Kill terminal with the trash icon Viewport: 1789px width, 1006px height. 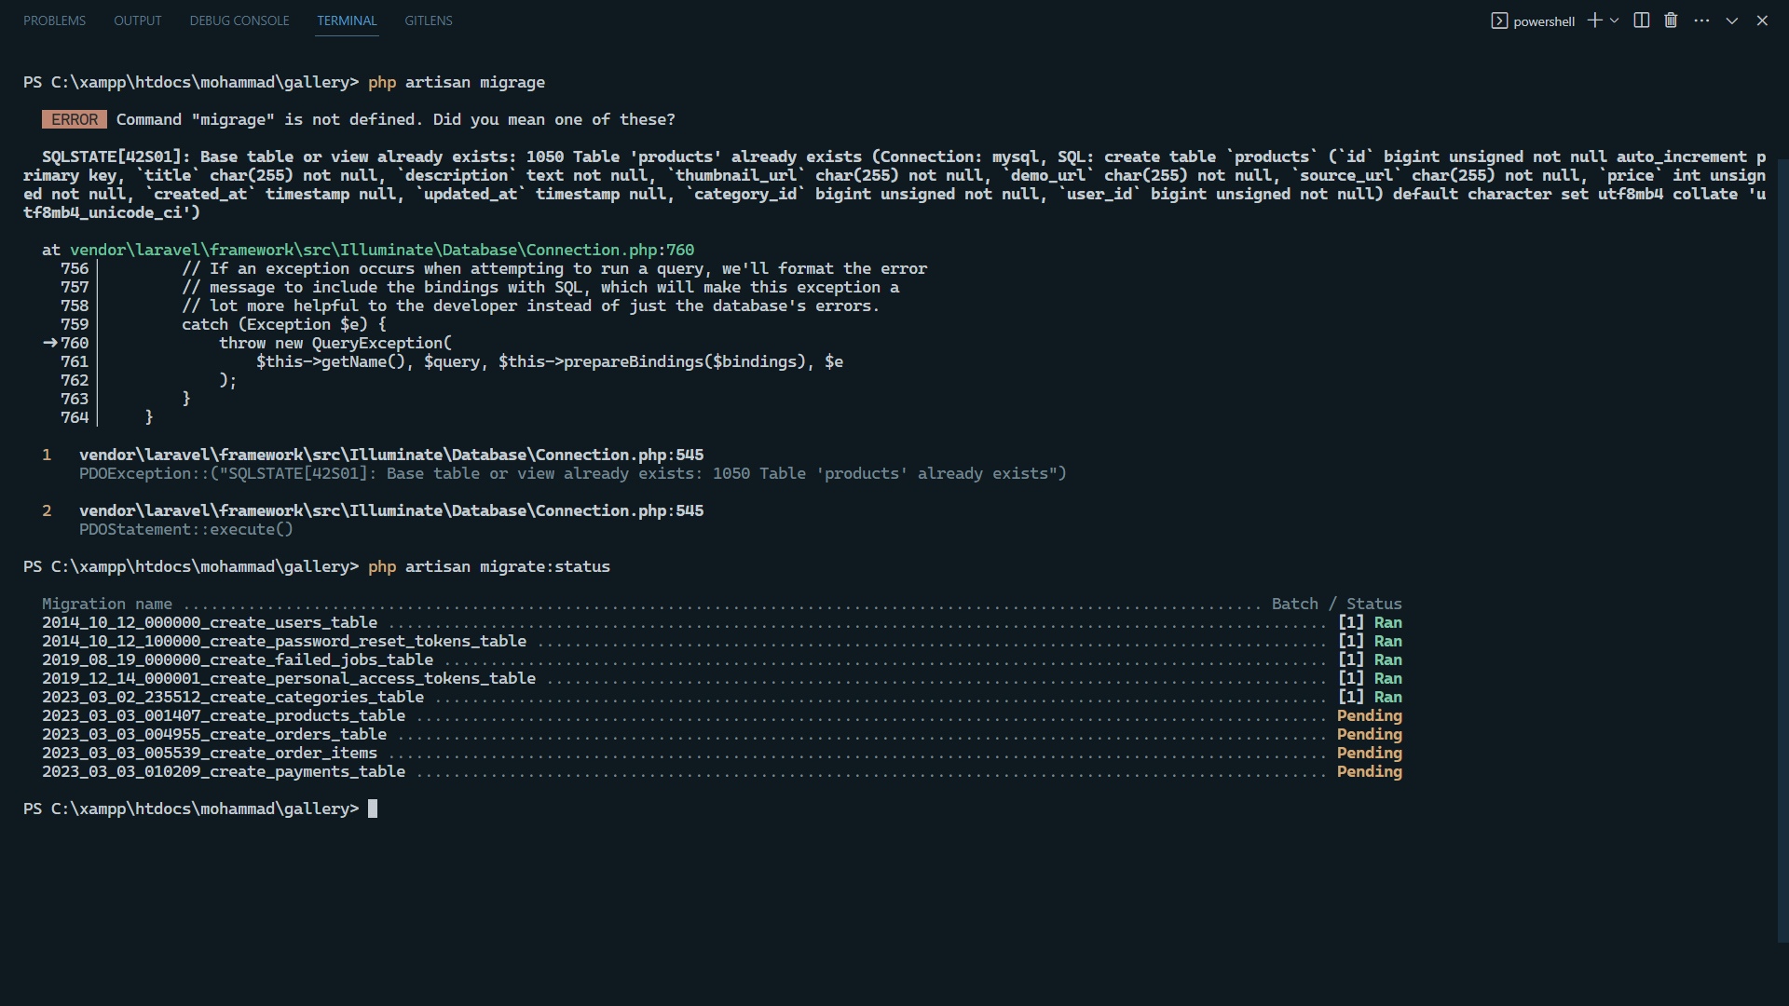point(1671,20)
